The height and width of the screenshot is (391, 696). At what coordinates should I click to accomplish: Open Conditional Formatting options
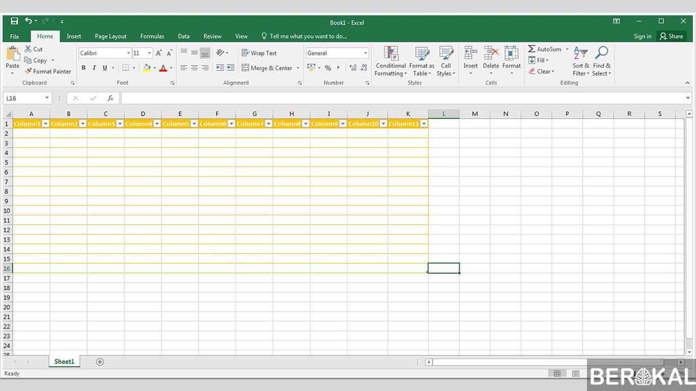tap(390, 60)
